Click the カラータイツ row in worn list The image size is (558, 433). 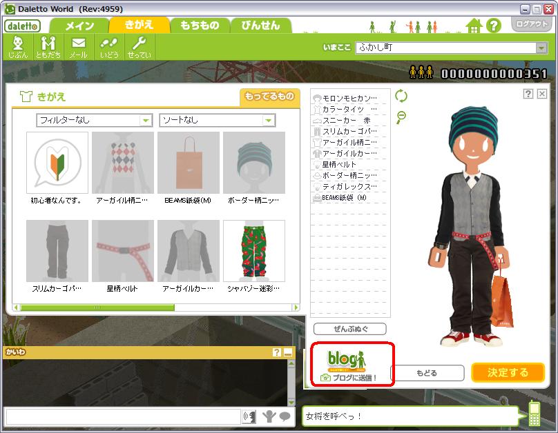click(x=349, y=109)
